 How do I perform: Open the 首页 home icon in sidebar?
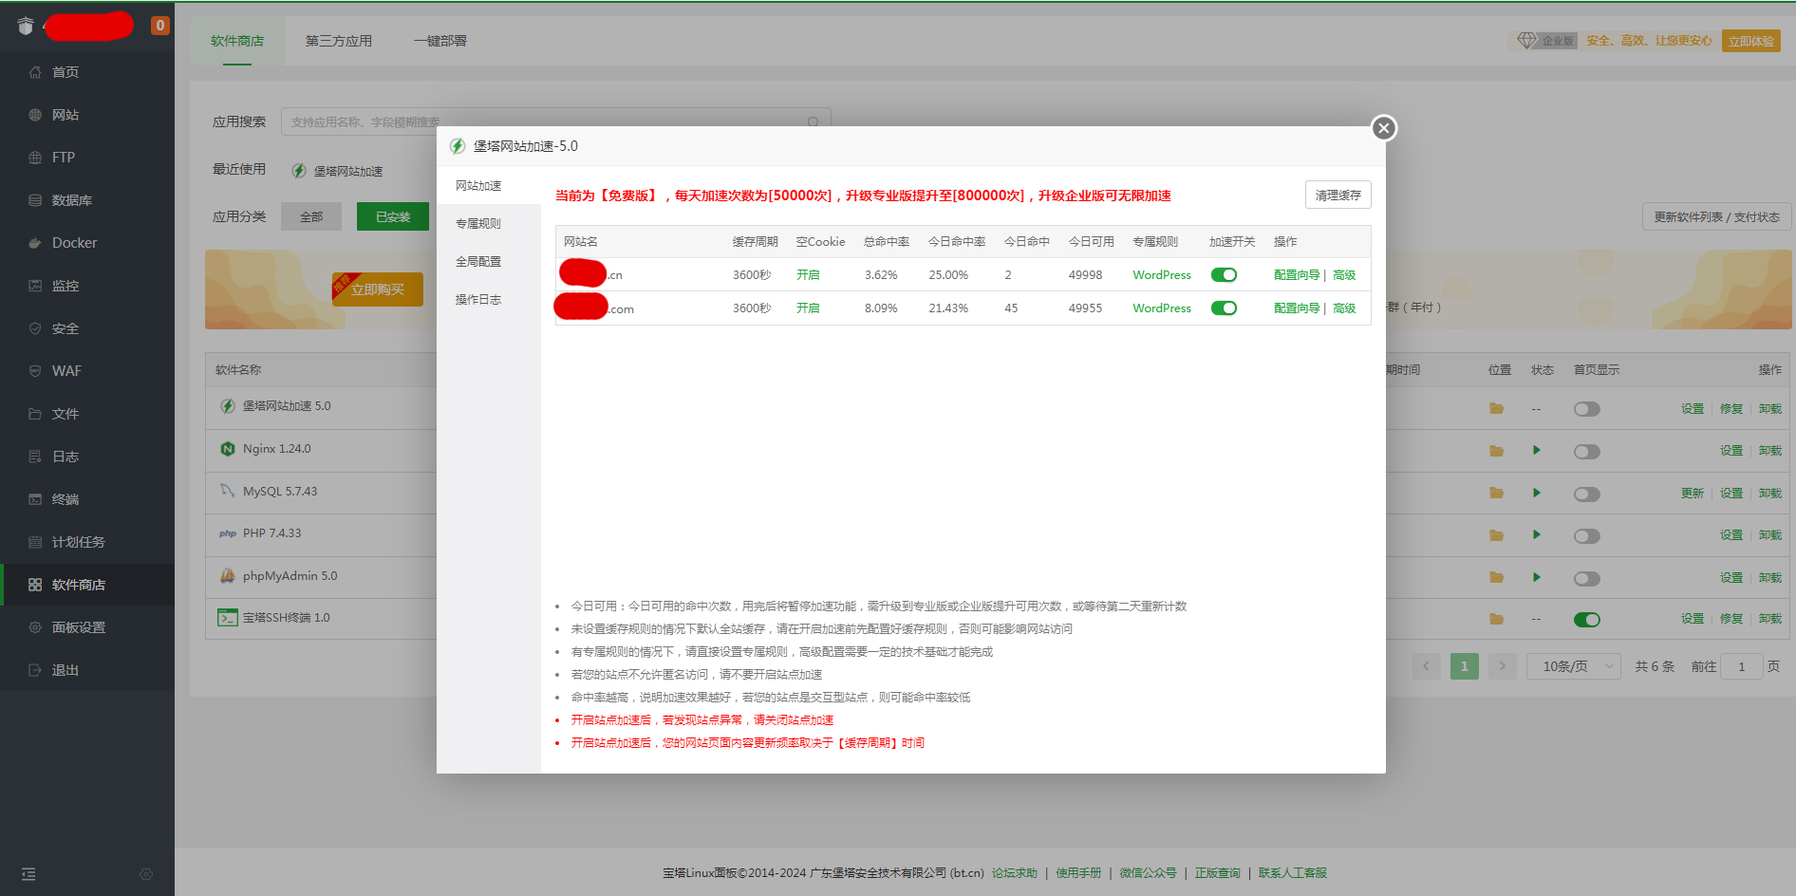(x=35, y=72)
